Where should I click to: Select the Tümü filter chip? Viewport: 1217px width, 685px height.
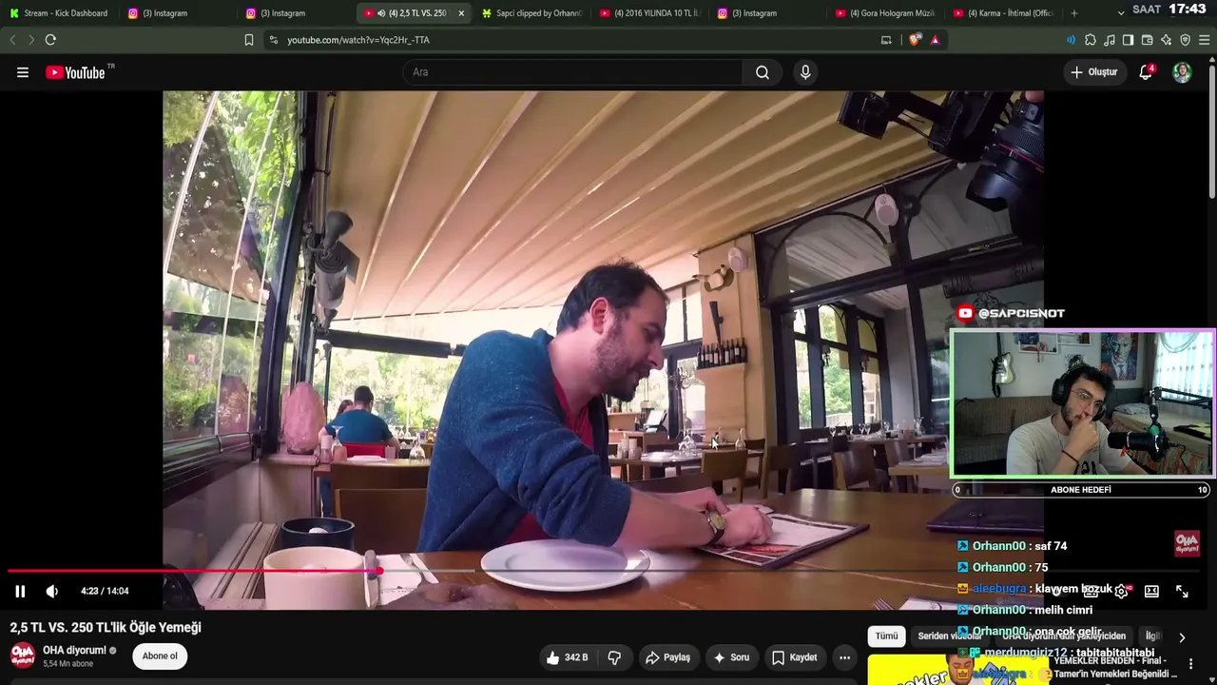886,636
